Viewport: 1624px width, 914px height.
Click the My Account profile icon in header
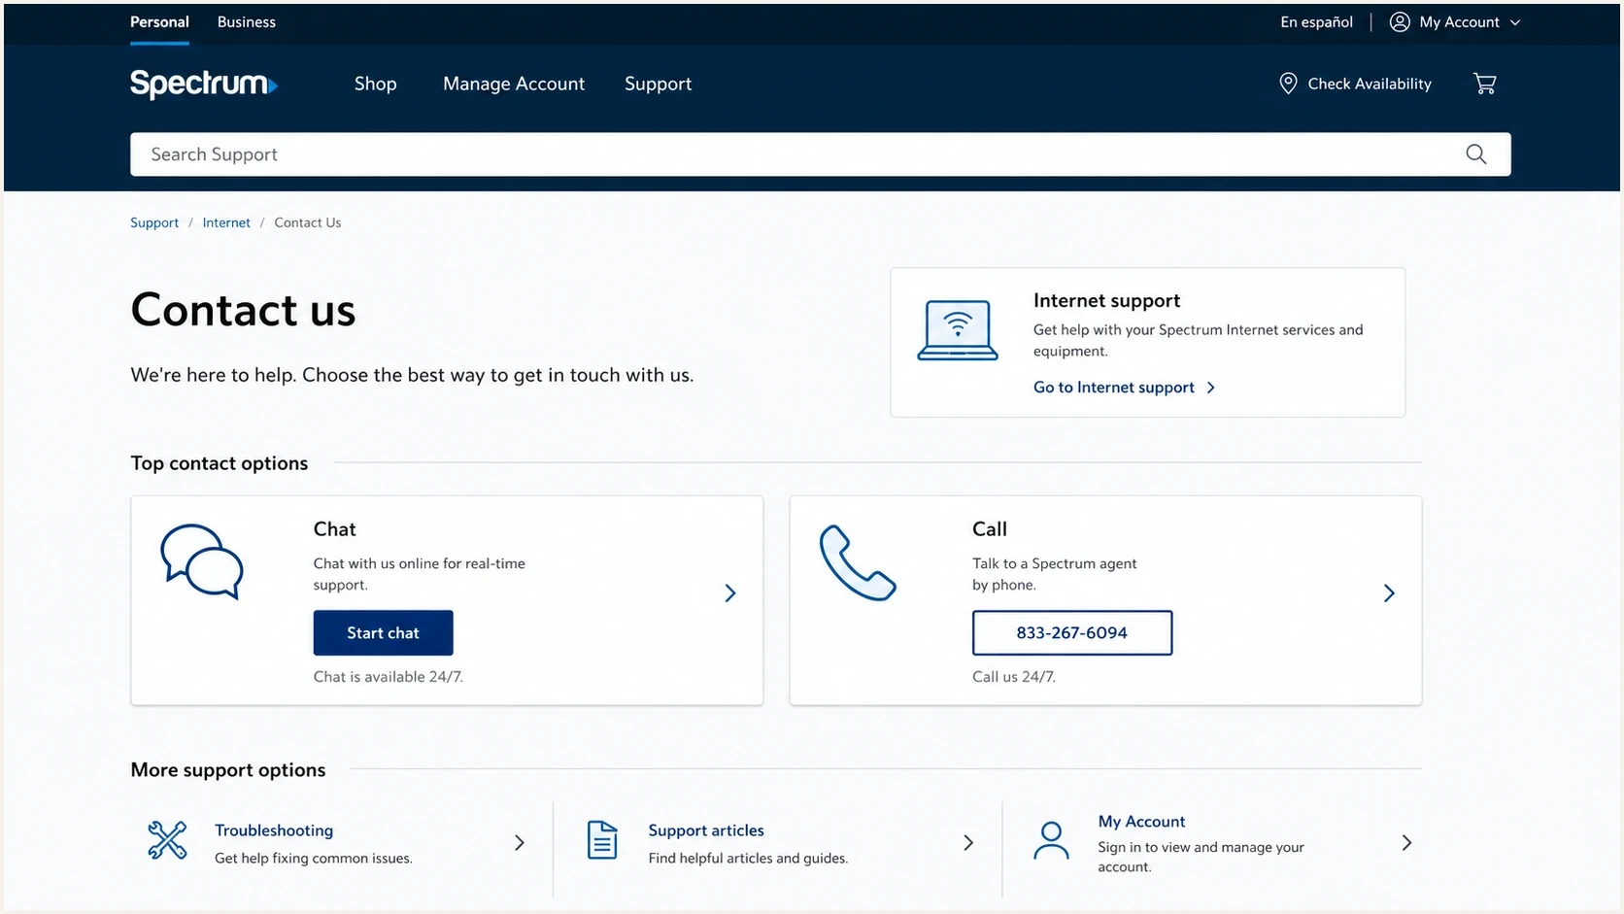(x=1400, y=22)
